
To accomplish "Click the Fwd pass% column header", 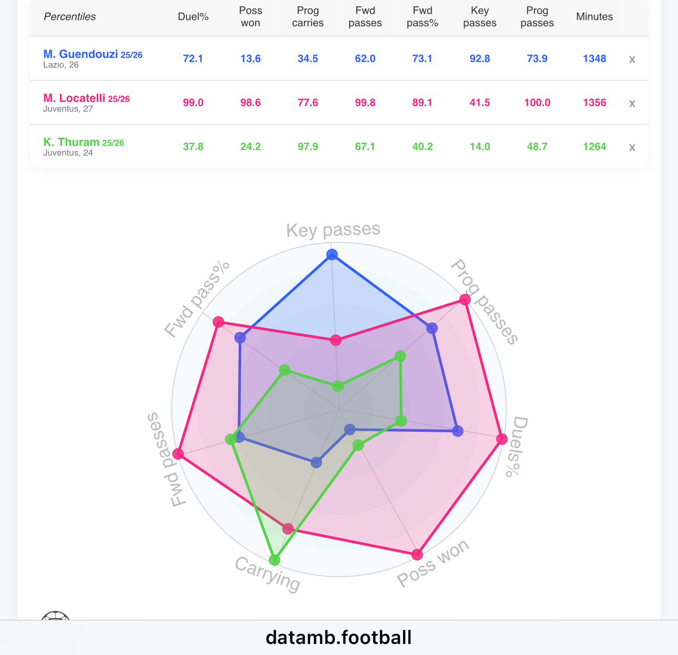I will tap(422, 17).
